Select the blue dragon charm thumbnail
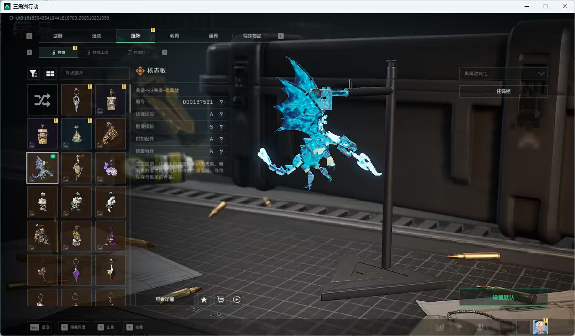 (x=42, y=168)
